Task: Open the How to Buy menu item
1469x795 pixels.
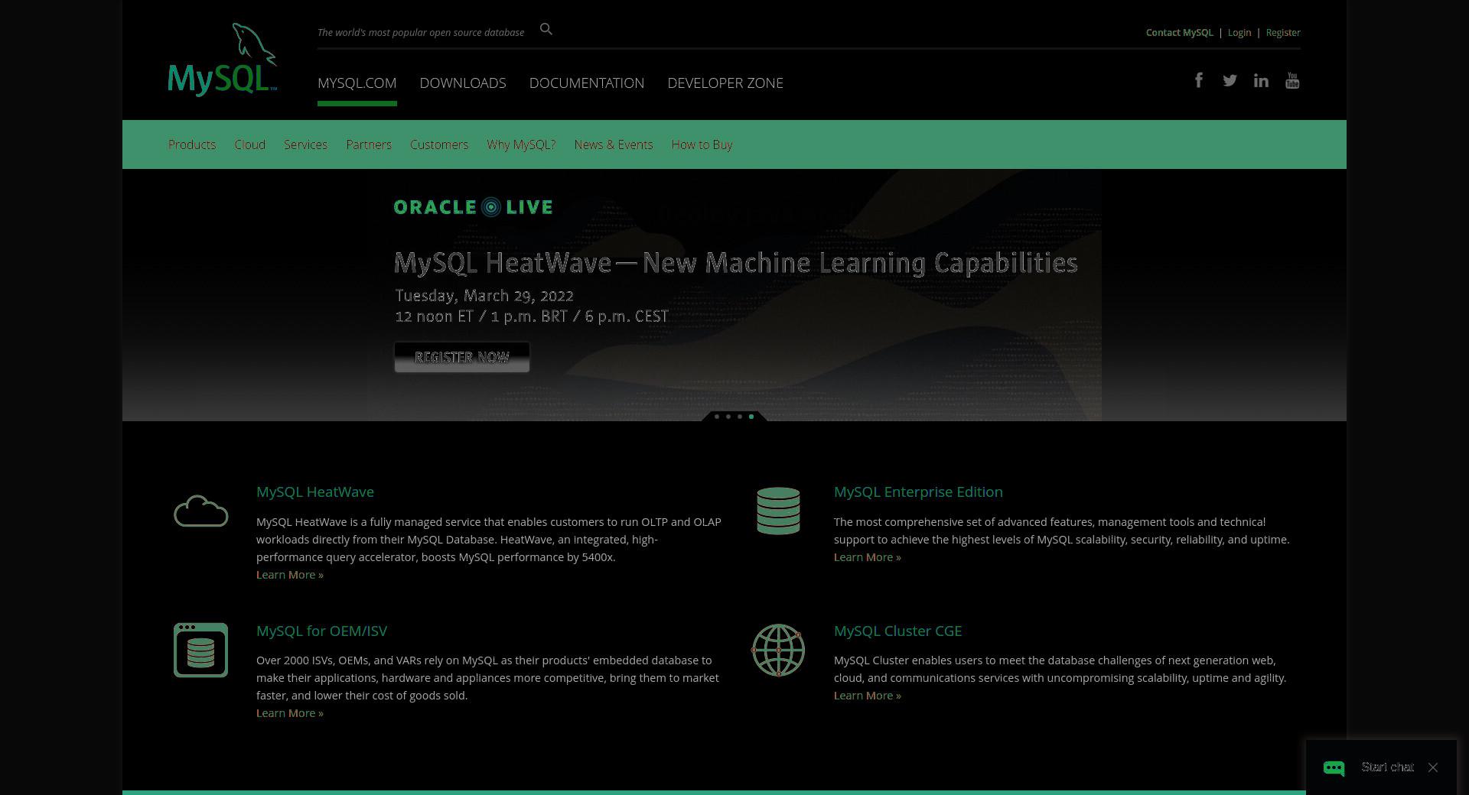Action: [702, 144]
